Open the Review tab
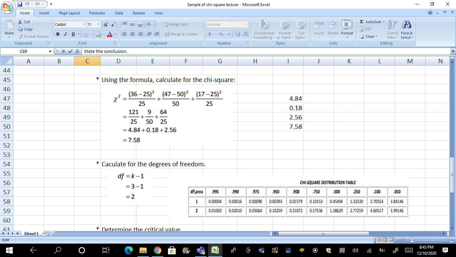Screen dimensions: 456x257 tap(138, 13)
